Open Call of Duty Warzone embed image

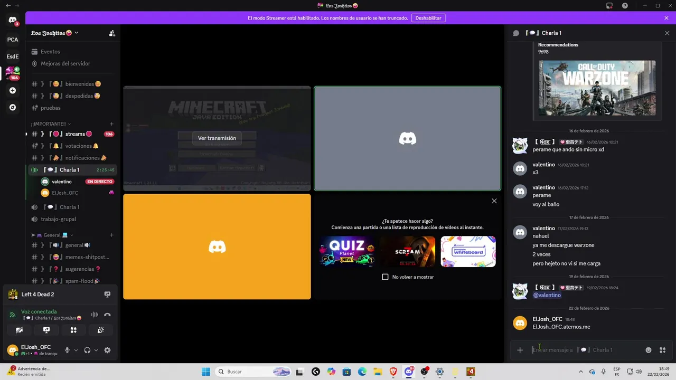(x=597, y=88)
